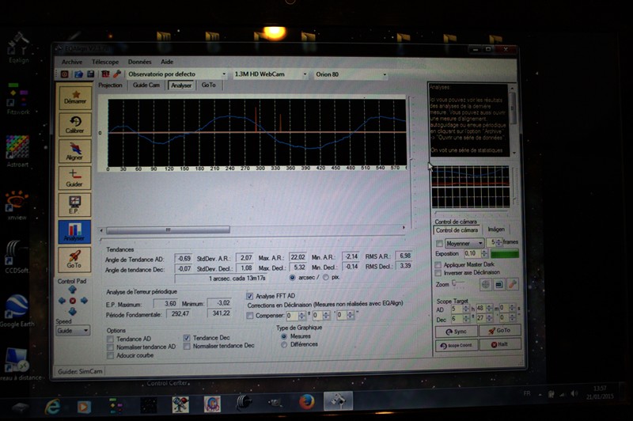Click Control Pad down arrow
Screen dimensions: 633x421
tap(73, 311)
